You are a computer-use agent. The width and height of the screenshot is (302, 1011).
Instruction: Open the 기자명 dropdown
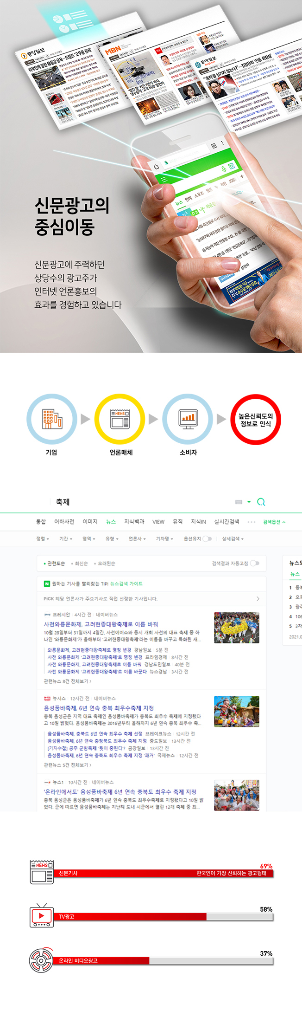click(x=164, y=539)
